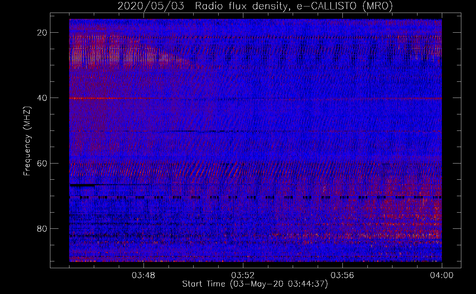
Task: Click the 40 frequency tick label
Action: coord(42,98)
